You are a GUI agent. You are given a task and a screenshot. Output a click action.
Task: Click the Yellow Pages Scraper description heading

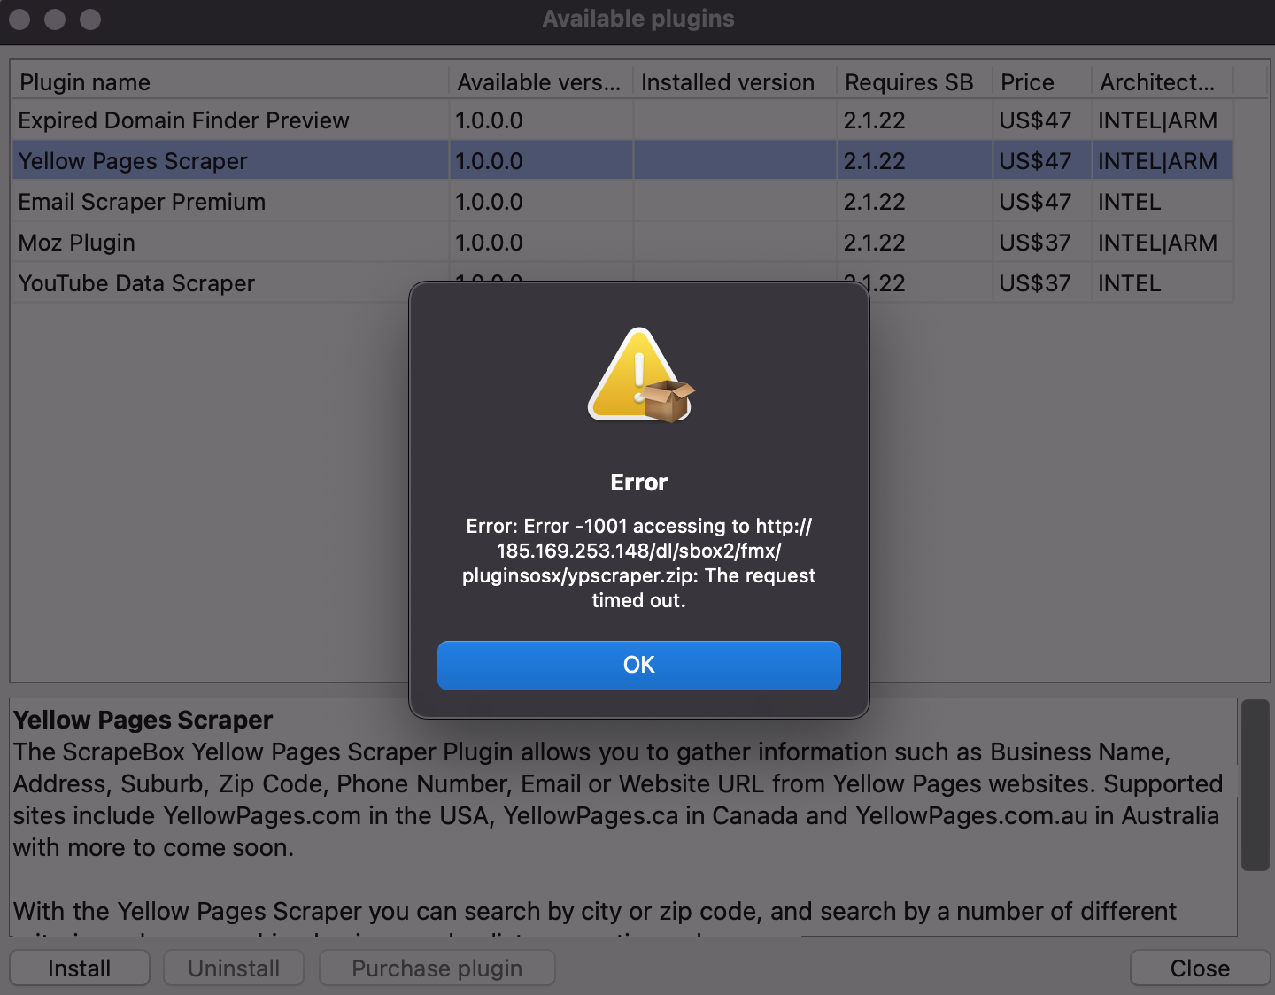(143, 720)
